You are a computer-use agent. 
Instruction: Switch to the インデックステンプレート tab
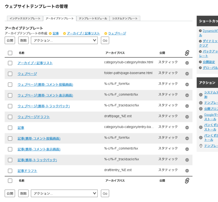pos(25,18)
